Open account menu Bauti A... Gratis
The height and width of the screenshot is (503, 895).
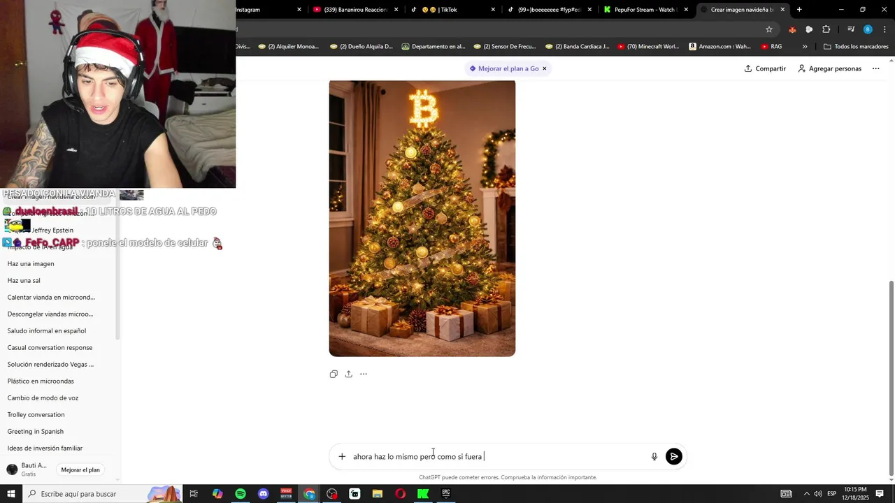pos(28,469)
